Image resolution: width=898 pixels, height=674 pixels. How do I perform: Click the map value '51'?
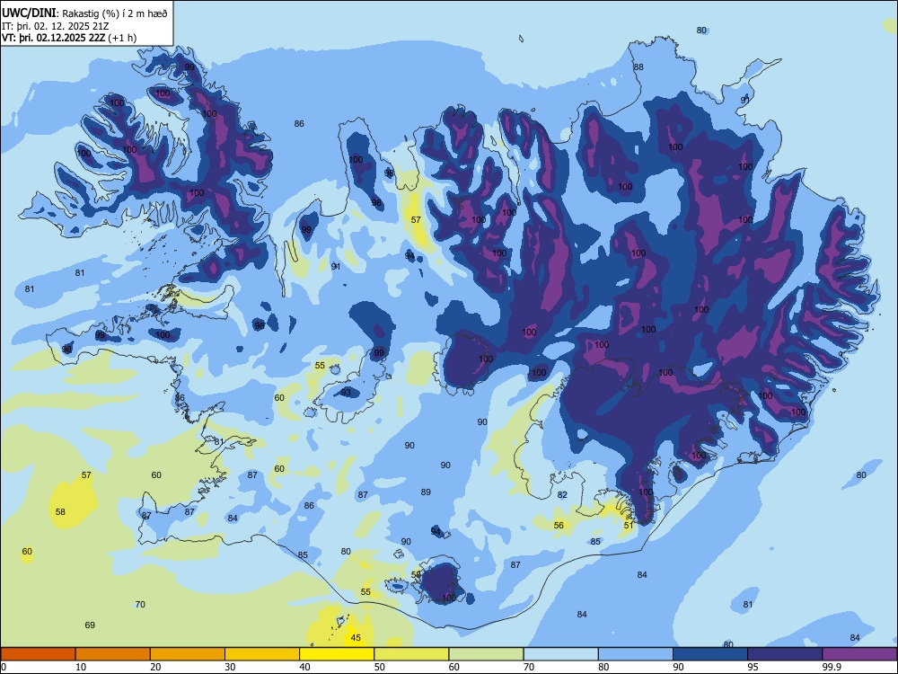coord(629,525)
